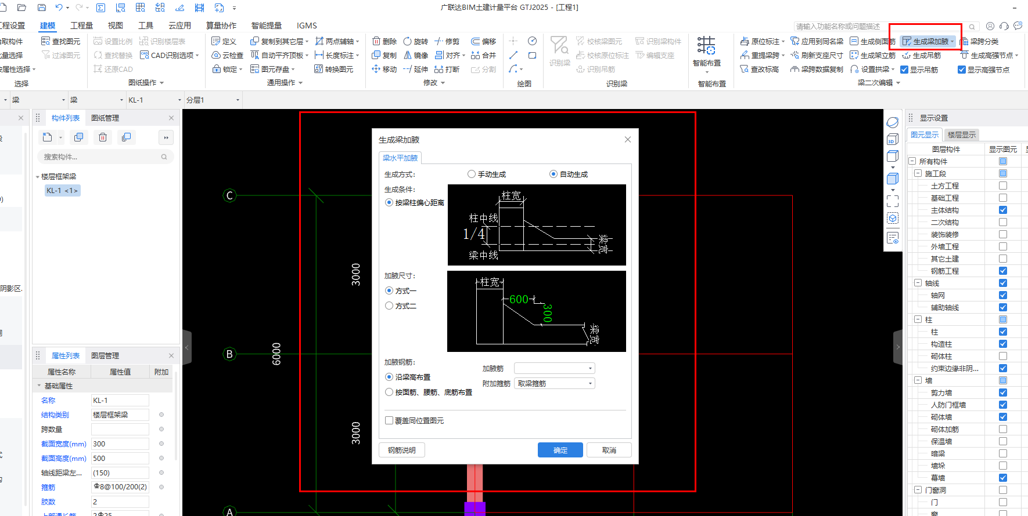The image size is (1028, 516).
Task: Click 应用到同名梁
Action: 817,41
